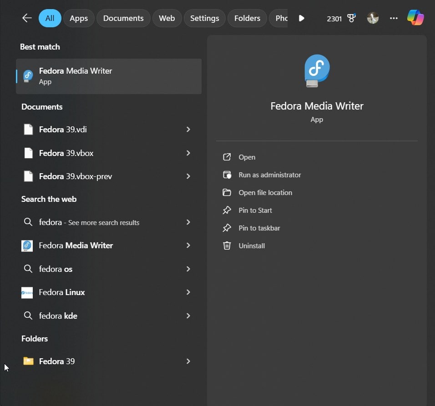Switch to the Apps filter tab

[79, 18]
